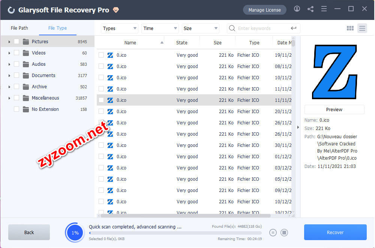375x248 pixels.
Task: Expand the Videos tree node
Action: coord(9,53)
